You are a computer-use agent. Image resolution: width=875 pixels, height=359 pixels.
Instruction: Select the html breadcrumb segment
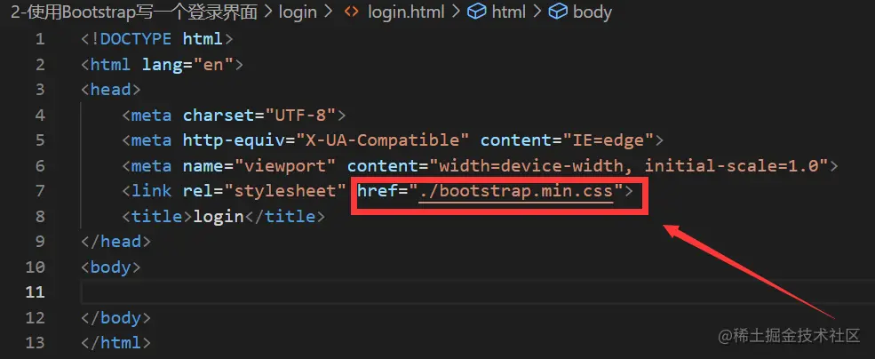509,12
